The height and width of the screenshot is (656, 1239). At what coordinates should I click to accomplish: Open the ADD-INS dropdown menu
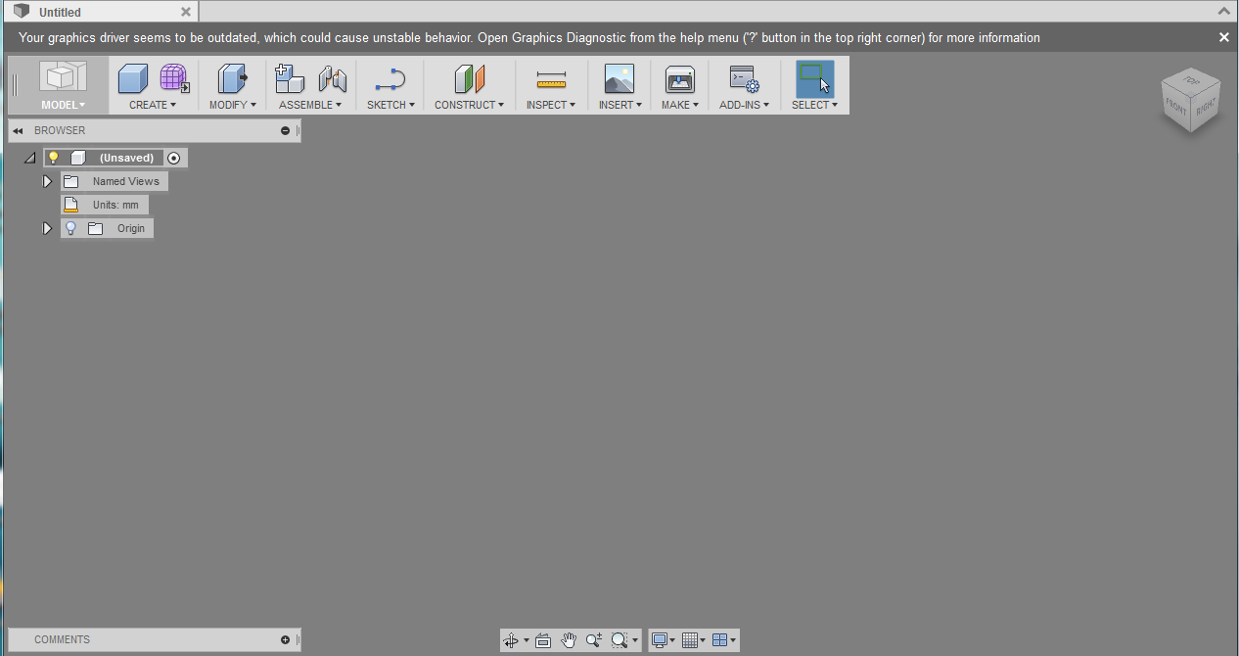point(745,105)
